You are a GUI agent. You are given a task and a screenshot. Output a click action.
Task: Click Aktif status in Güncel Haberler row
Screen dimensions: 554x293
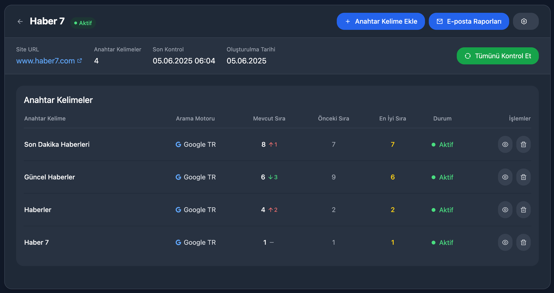point(443,177)
